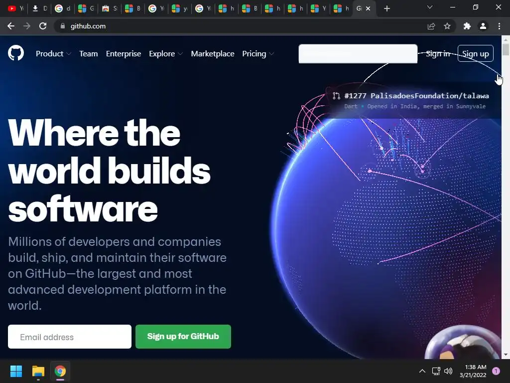The height and width of the screenshot is (383, 510).
Task: Open the Marketplace link
Action: (212, 54)
